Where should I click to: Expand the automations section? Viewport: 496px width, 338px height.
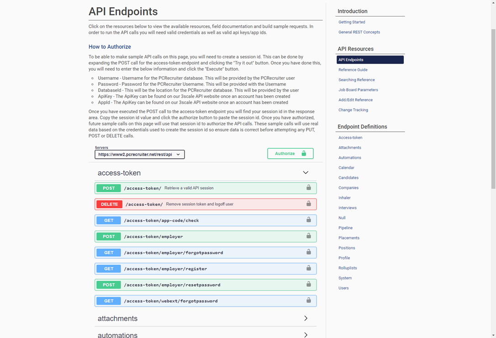click(x=306, y=335)
